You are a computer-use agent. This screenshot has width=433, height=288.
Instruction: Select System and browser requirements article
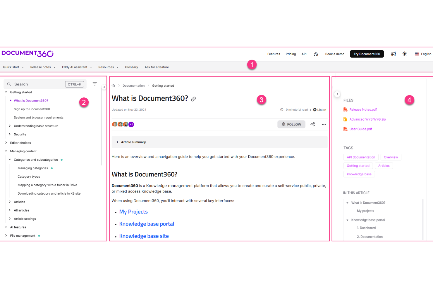[x=39, y=118]
